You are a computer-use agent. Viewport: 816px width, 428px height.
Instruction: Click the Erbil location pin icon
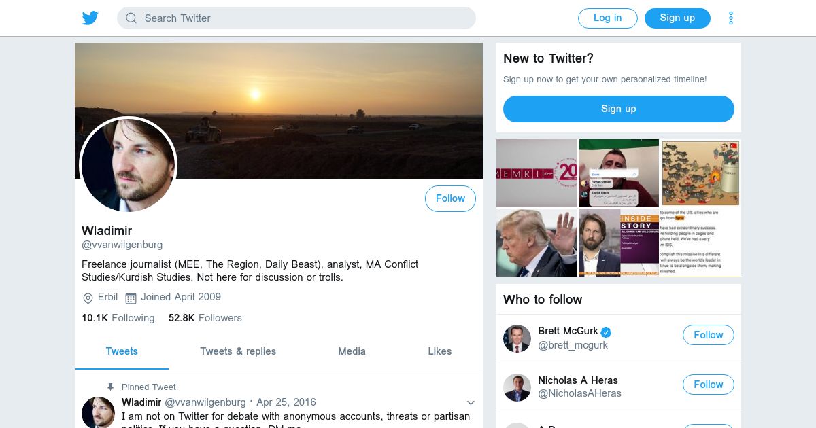(88, 298)
